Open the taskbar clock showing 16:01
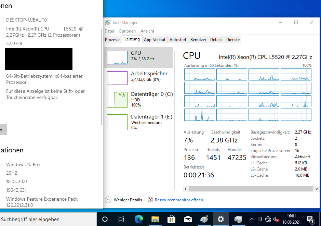Screen dimensions: 321x226 (x=291, y=219)
